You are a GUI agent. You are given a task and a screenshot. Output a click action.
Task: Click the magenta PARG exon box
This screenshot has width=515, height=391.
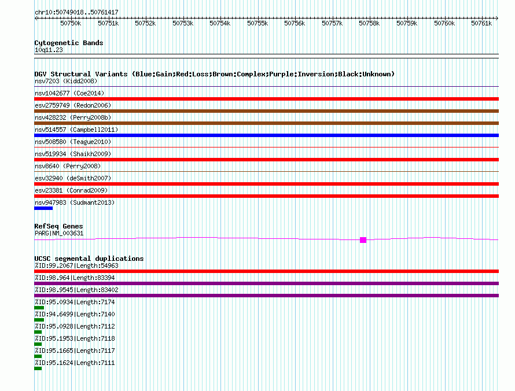363,240
